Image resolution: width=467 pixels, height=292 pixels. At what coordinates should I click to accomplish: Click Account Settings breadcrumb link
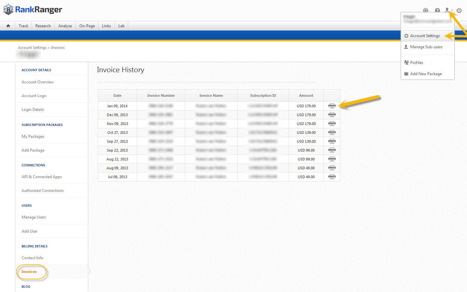pos(32,48)
